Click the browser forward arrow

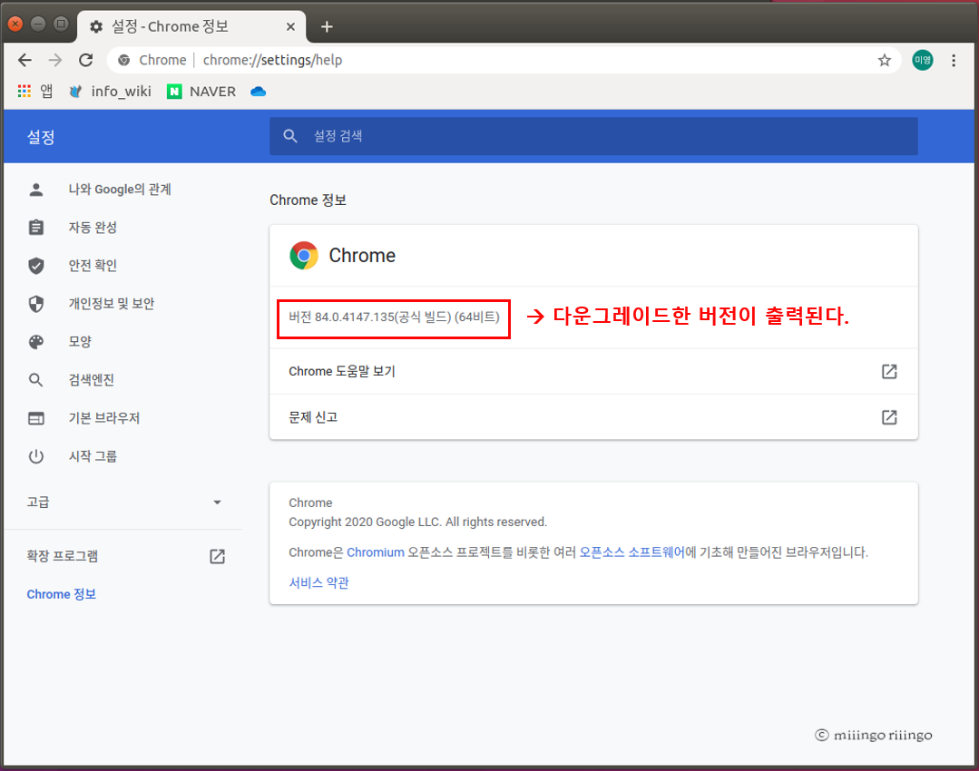55,60
